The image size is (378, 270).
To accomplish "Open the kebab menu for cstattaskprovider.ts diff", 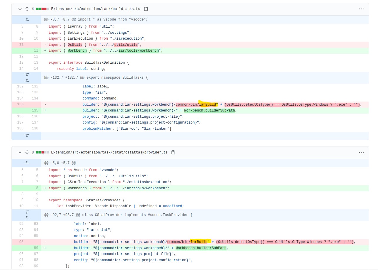I will tap(361, 152).
